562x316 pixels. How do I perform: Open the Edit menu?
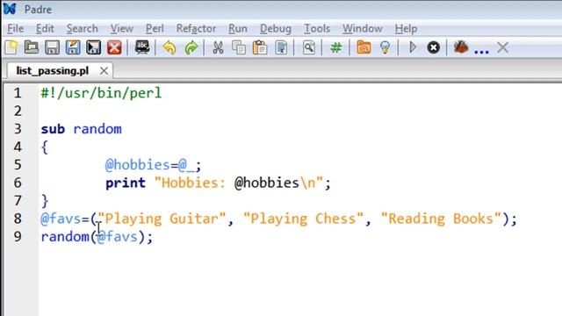[45, 29]
